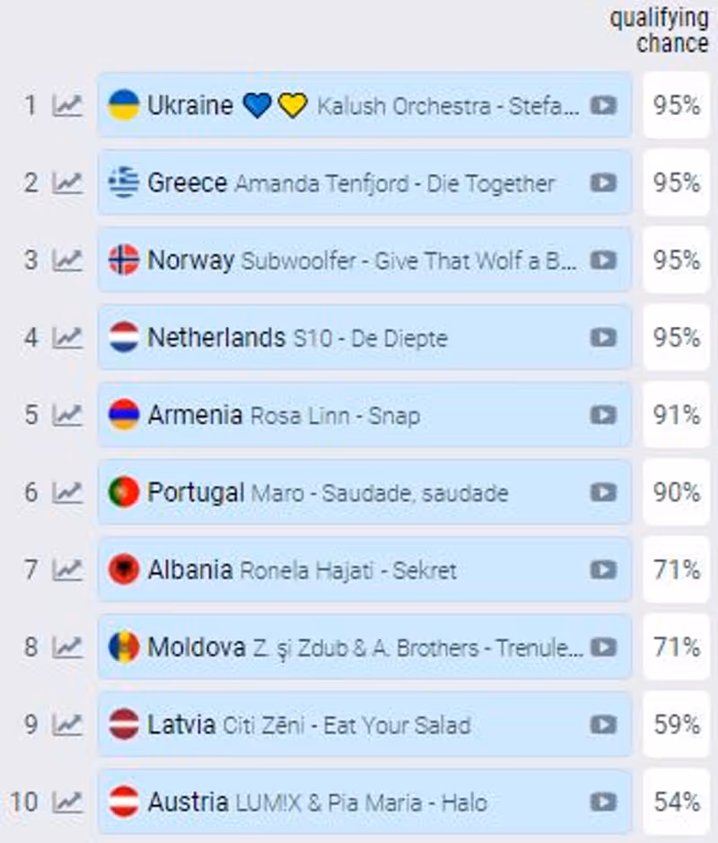Open the odds trend chart for Ukraine
This screenshot has height=843, width=718.
click(67, 105)
